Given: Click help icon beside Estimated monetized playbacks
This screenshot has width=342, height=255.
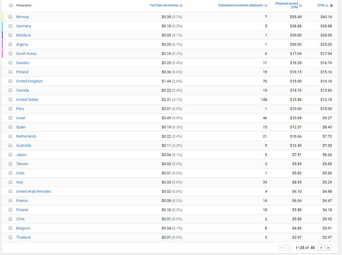Looking at the screenshot, I should [x=266, y=5].
